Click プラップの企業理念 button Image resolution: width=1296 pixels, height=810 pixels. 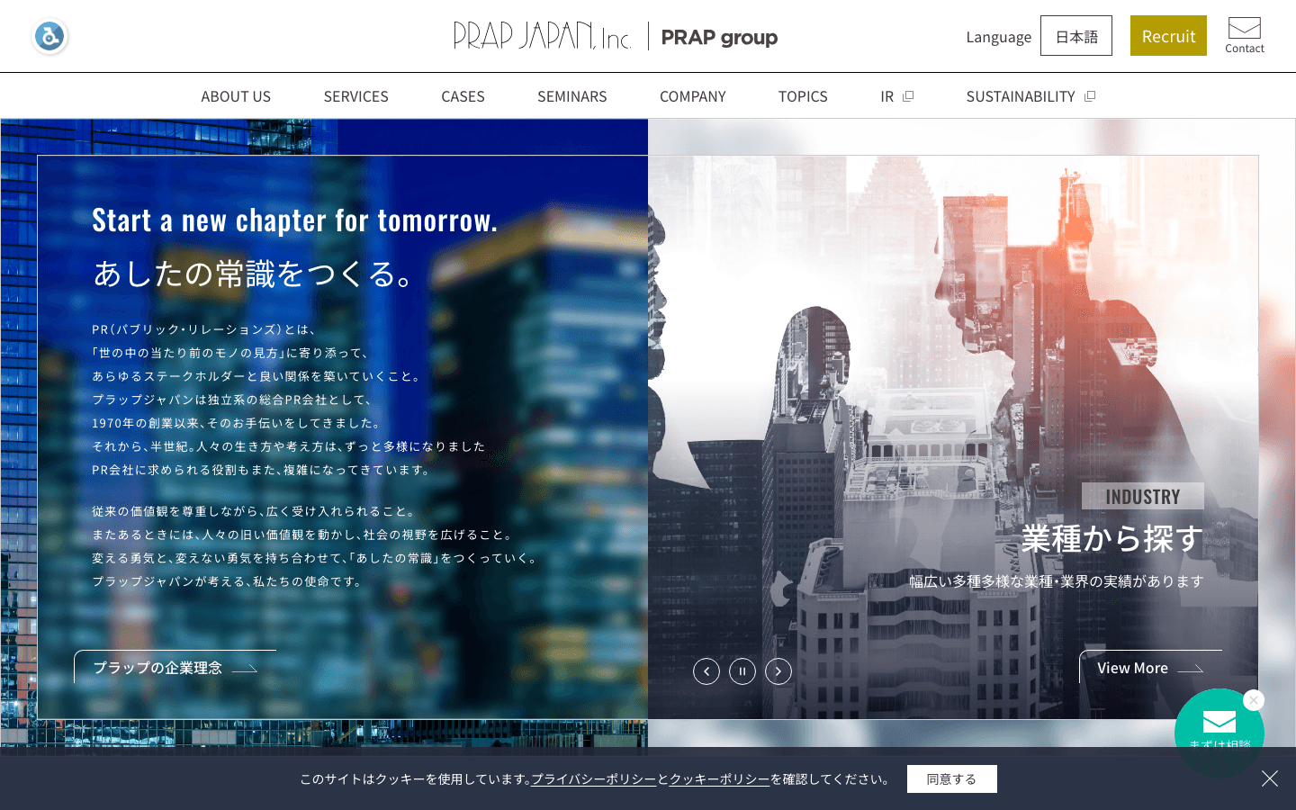175,667
